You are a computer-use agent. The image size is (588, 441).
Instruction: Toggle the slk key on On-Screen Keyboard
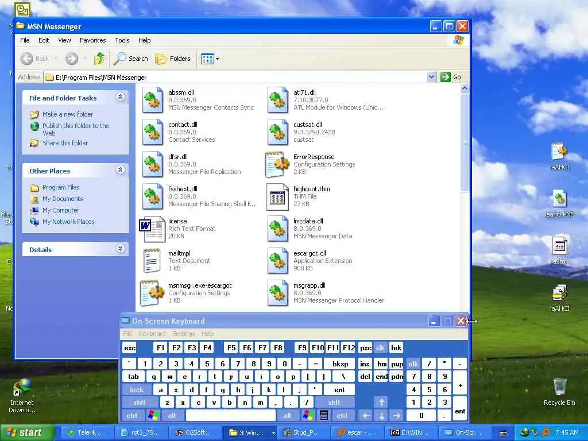point(380,347)
